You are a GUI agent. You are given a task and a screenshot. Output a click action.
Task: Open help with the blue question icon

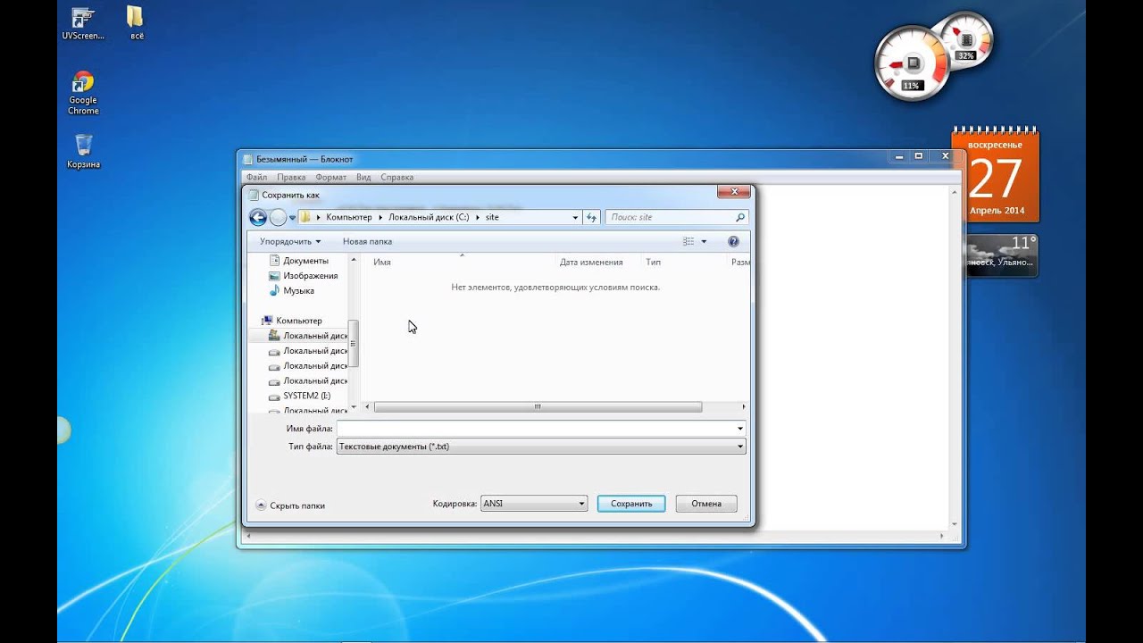point(733,241)
